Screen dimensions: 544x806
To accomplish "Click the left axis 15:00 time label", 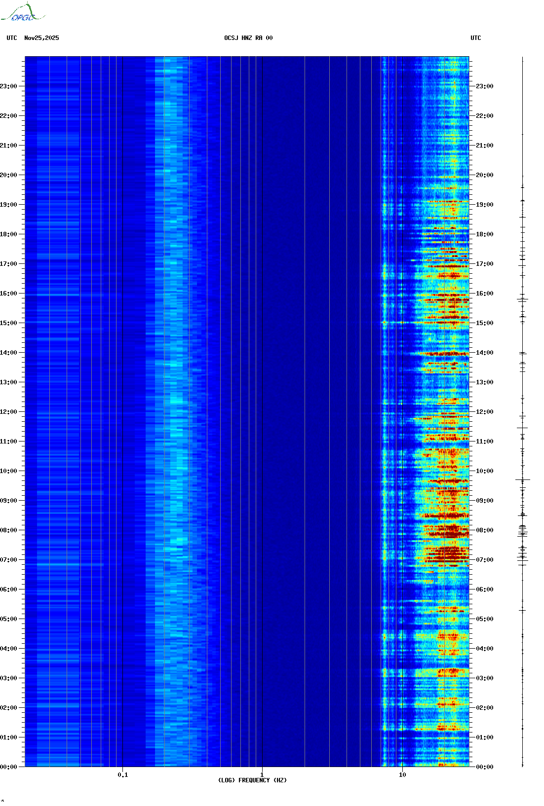I will click(8, 323).
